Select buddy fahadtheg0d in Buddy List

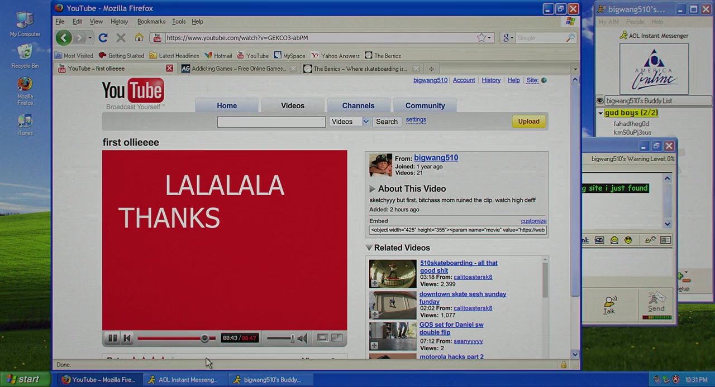[631, 124]
